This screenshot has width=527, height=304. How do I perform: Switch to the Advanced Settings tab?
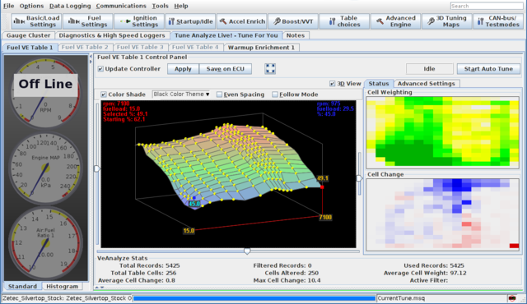coord(427,84)
